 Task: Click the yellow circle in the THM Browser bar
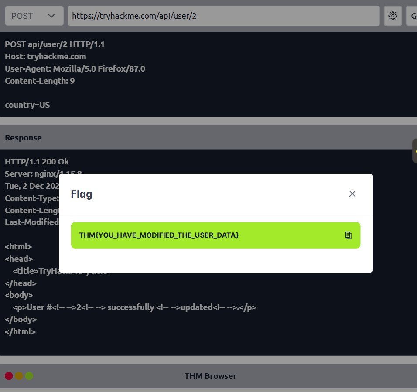click(x=19, y=375)
